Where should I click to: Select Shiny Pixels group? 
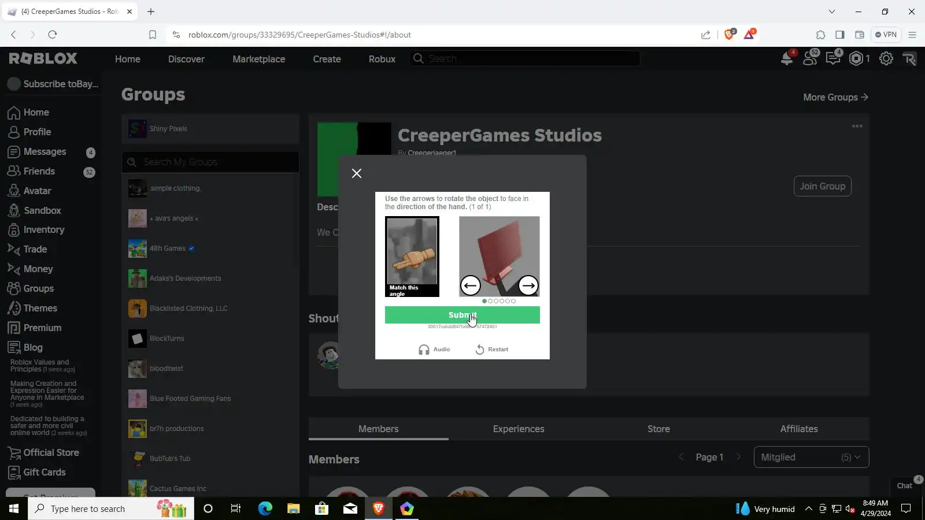point(210,128)
